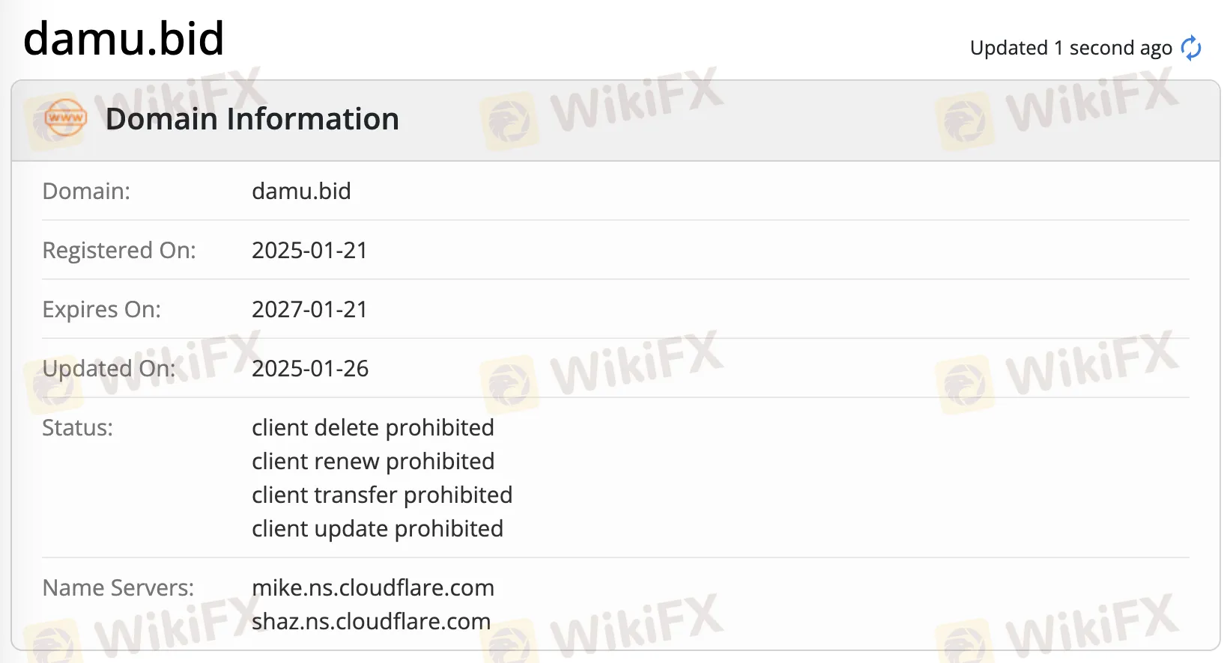Select the updated date 2025-01-26
This screenshot has height=663, width=1230.
click(x=310, y=368)
